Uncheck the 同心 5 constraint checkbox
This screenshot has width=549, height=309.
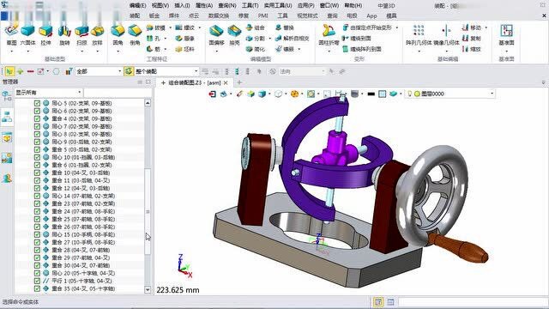37,103
